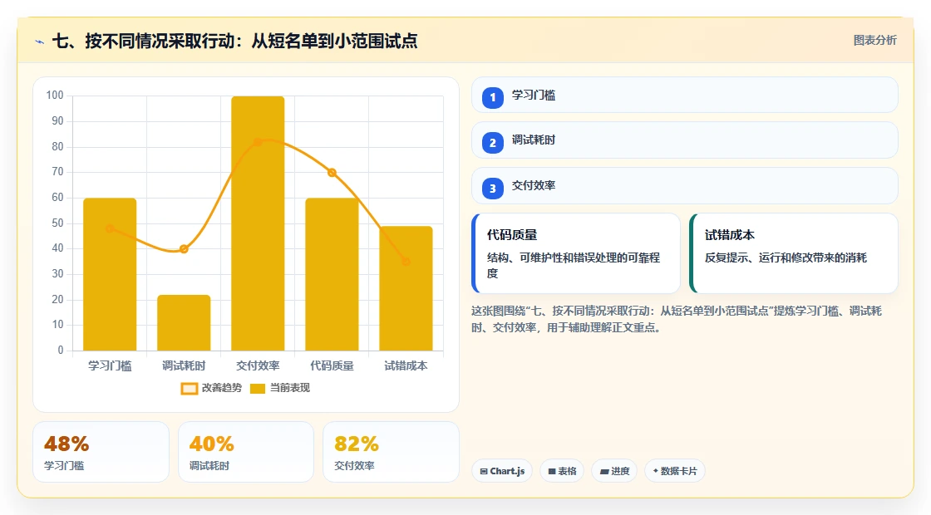Image resolution: width=931 pixels, height=515 pixels.
Task: Click the lightning icon beside the section title
Action: tap(40, 42)
